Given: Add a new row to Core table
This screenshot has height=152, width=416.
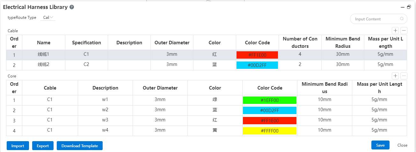Looking at the screenshot, I should (x=395, y=76).
